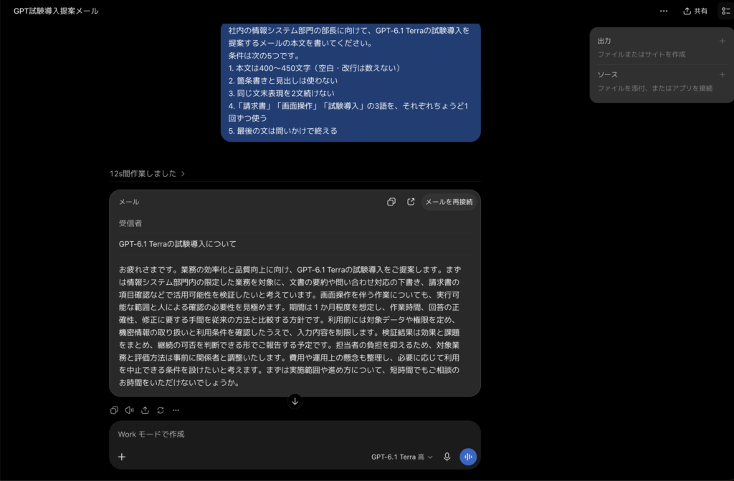Read the response aloud with speaker icon

(x=130, y=410)
